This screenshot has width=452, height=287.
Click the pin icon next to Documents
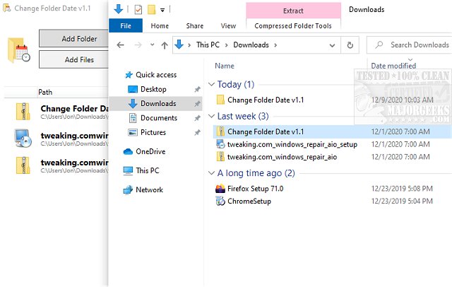coord(197,118)
